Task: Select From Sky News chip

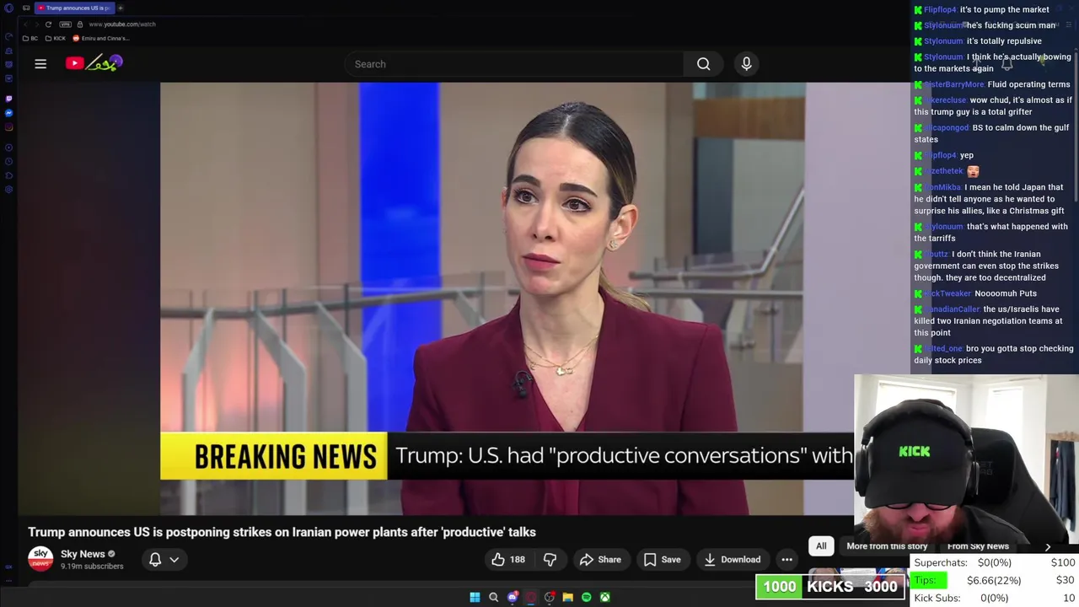Action: point(978,546)
